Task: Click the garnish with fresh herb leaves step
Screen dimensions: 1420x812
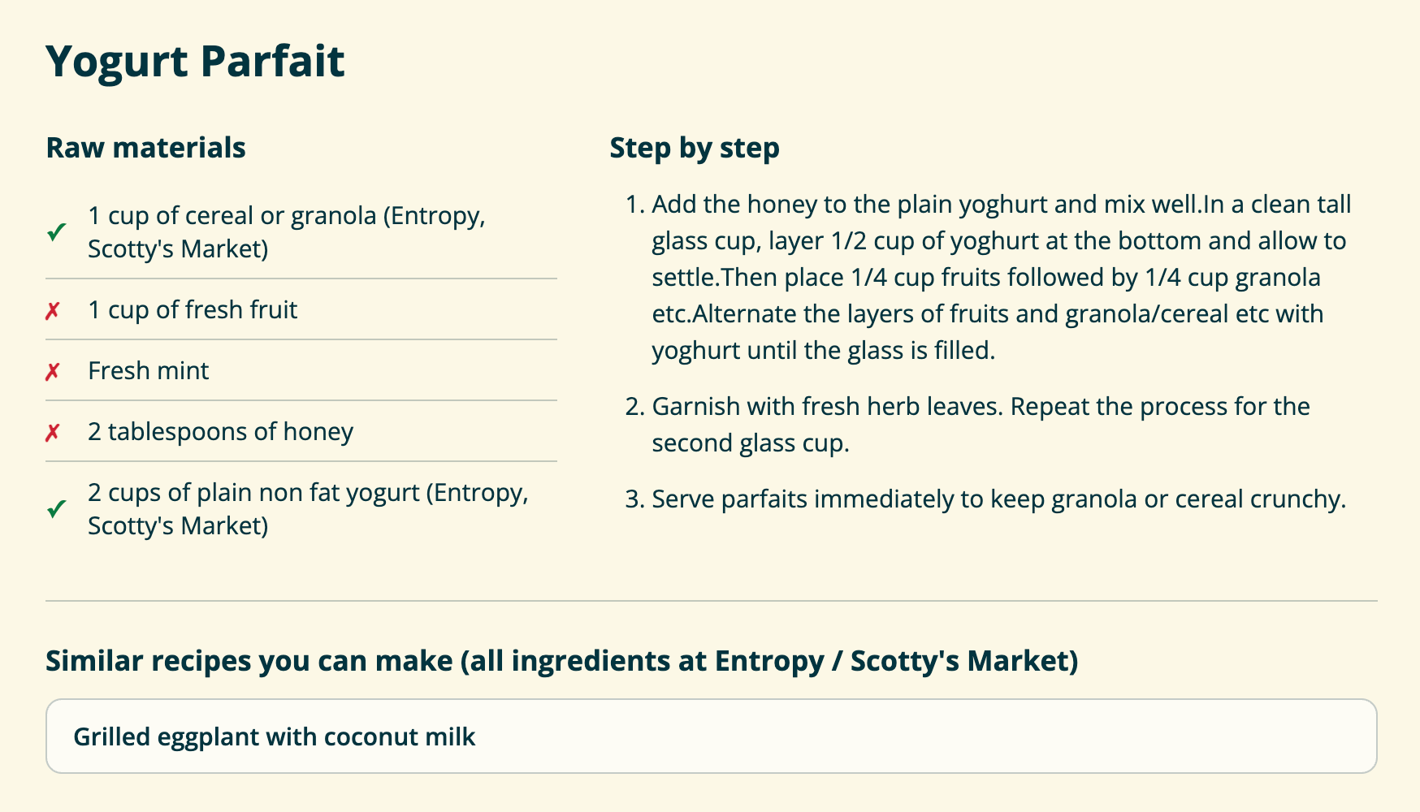Action: [x=980, y=424]
